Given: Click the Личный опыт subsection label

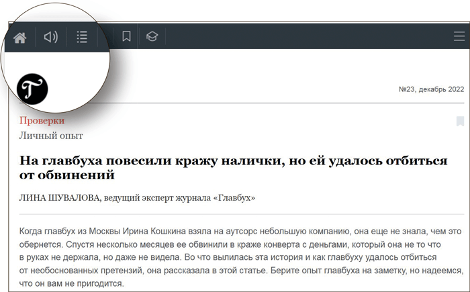Looking at the screenshot, I should point(51,136).
